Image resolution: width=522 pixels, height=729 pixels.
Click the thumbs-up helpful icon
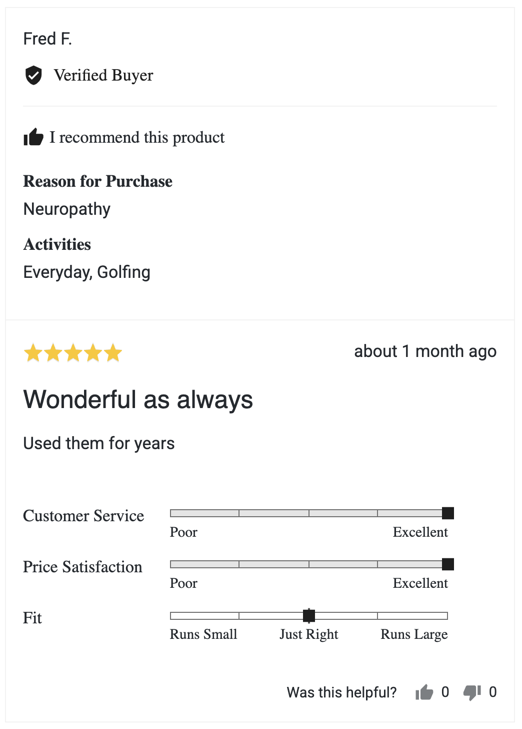click(x=424, y=692)
